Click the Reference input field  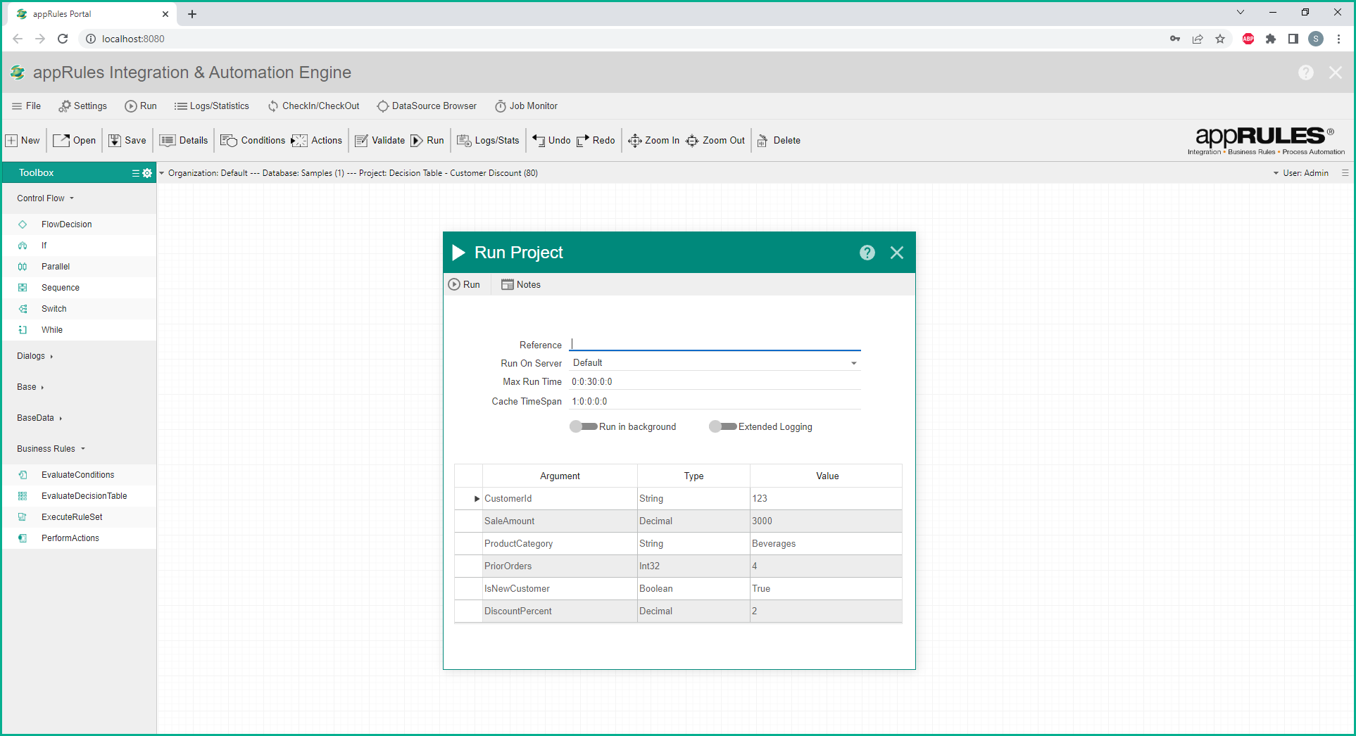coord(715,344)
